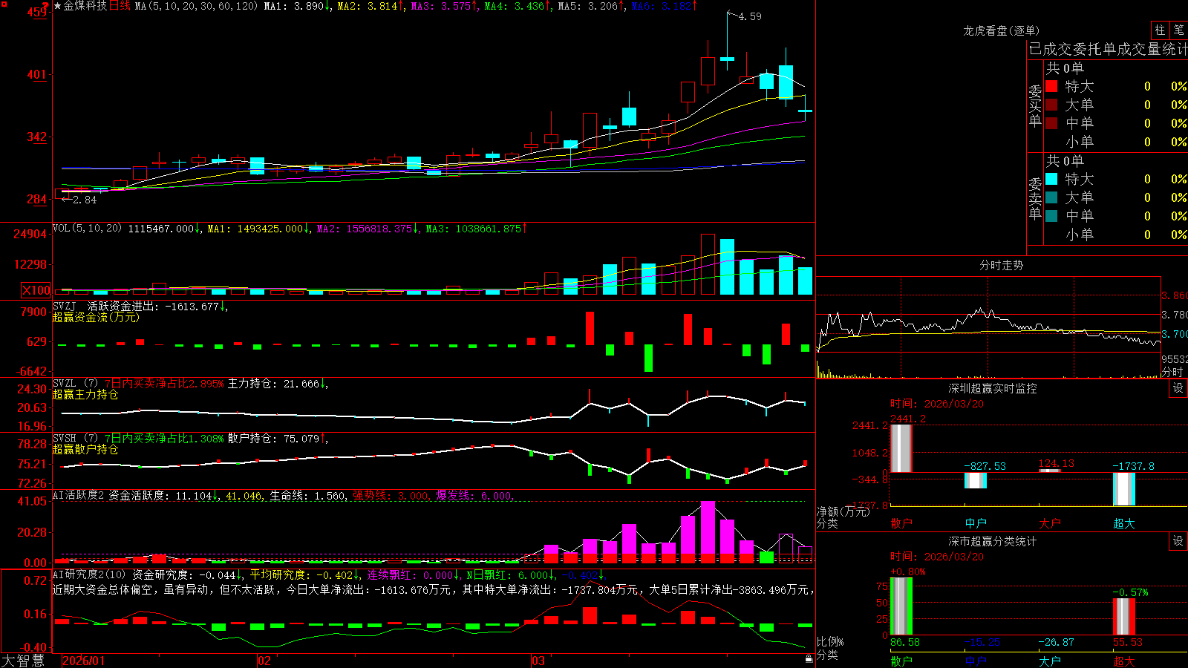Click the 小单 row under 委买单
The height and width of the screenshot is (668, 1188).
[1116, 142]
